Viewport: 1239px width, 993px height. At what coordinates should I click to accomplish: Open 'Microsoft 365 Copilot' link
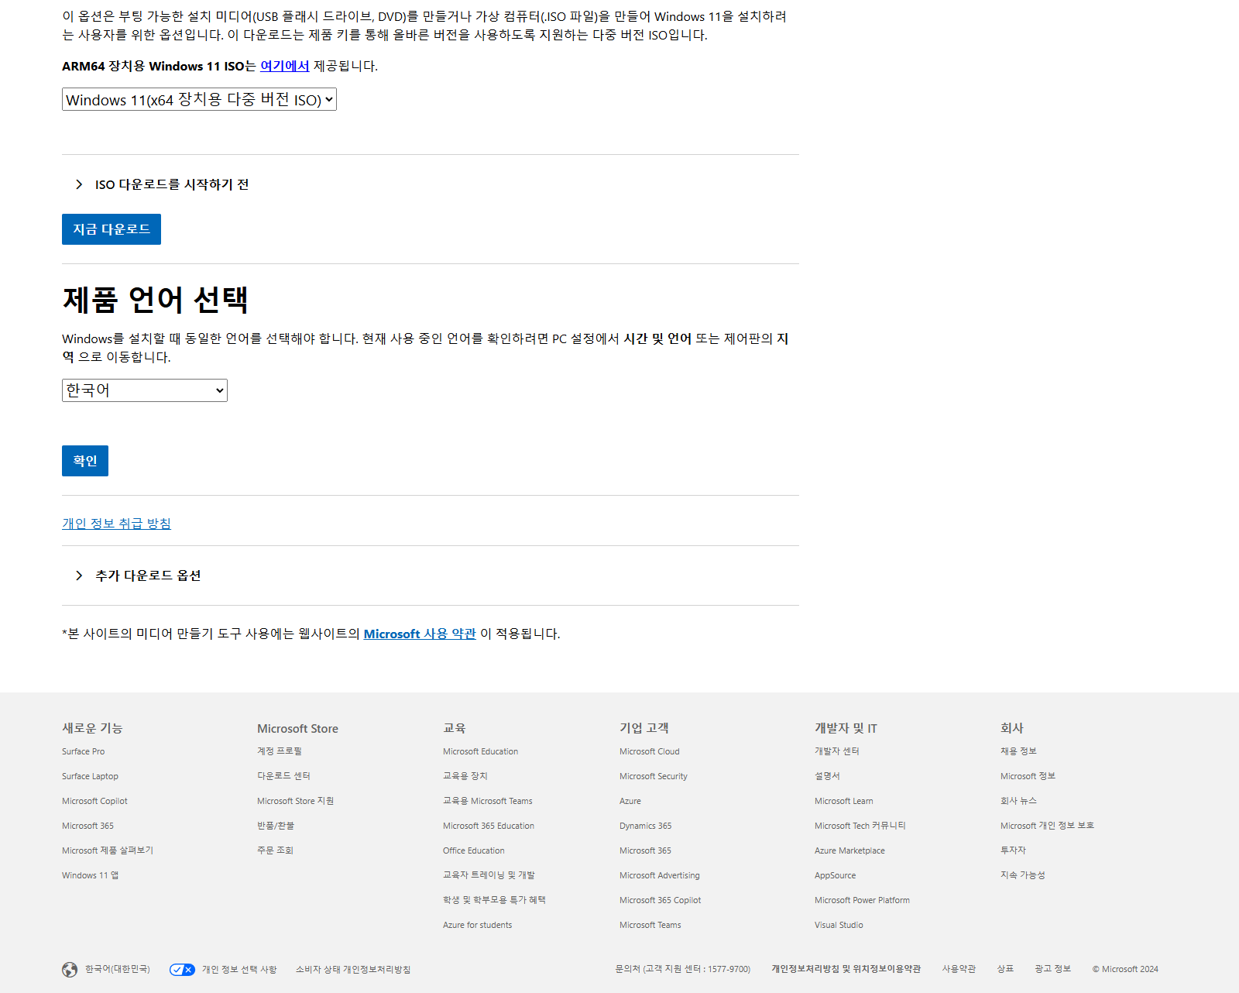tap(660, 900)
